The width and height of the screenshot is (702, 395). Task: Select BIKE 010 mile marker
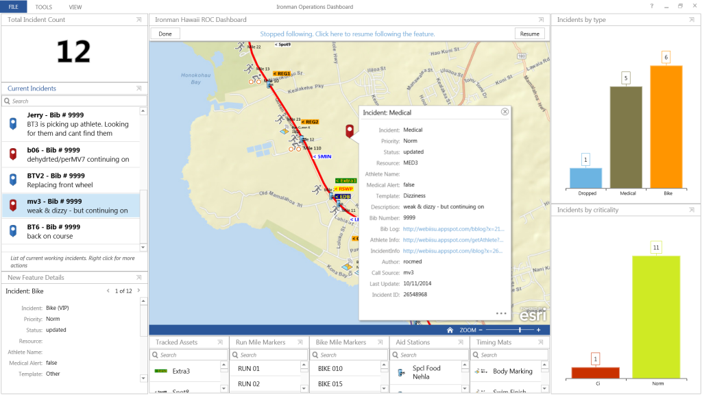coord(346,368)
